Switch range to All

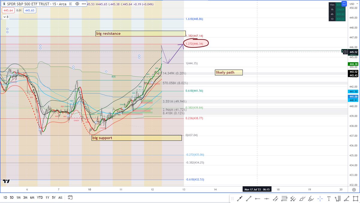(x=60, y=198)
